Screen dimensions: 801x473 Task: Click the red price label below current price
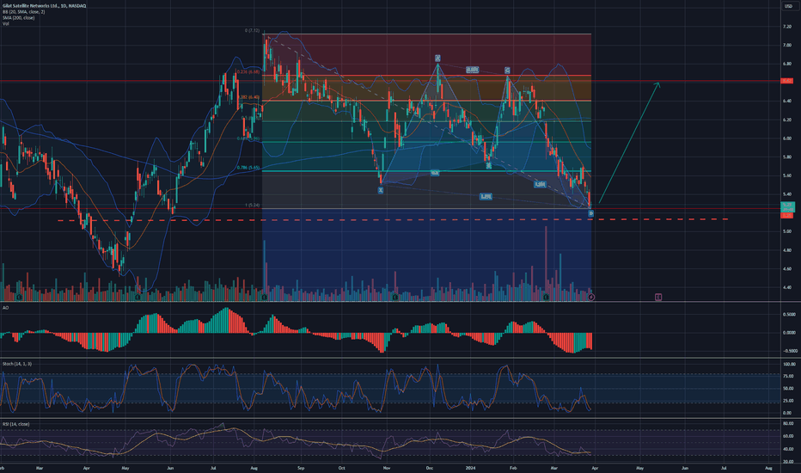point(786,216)
